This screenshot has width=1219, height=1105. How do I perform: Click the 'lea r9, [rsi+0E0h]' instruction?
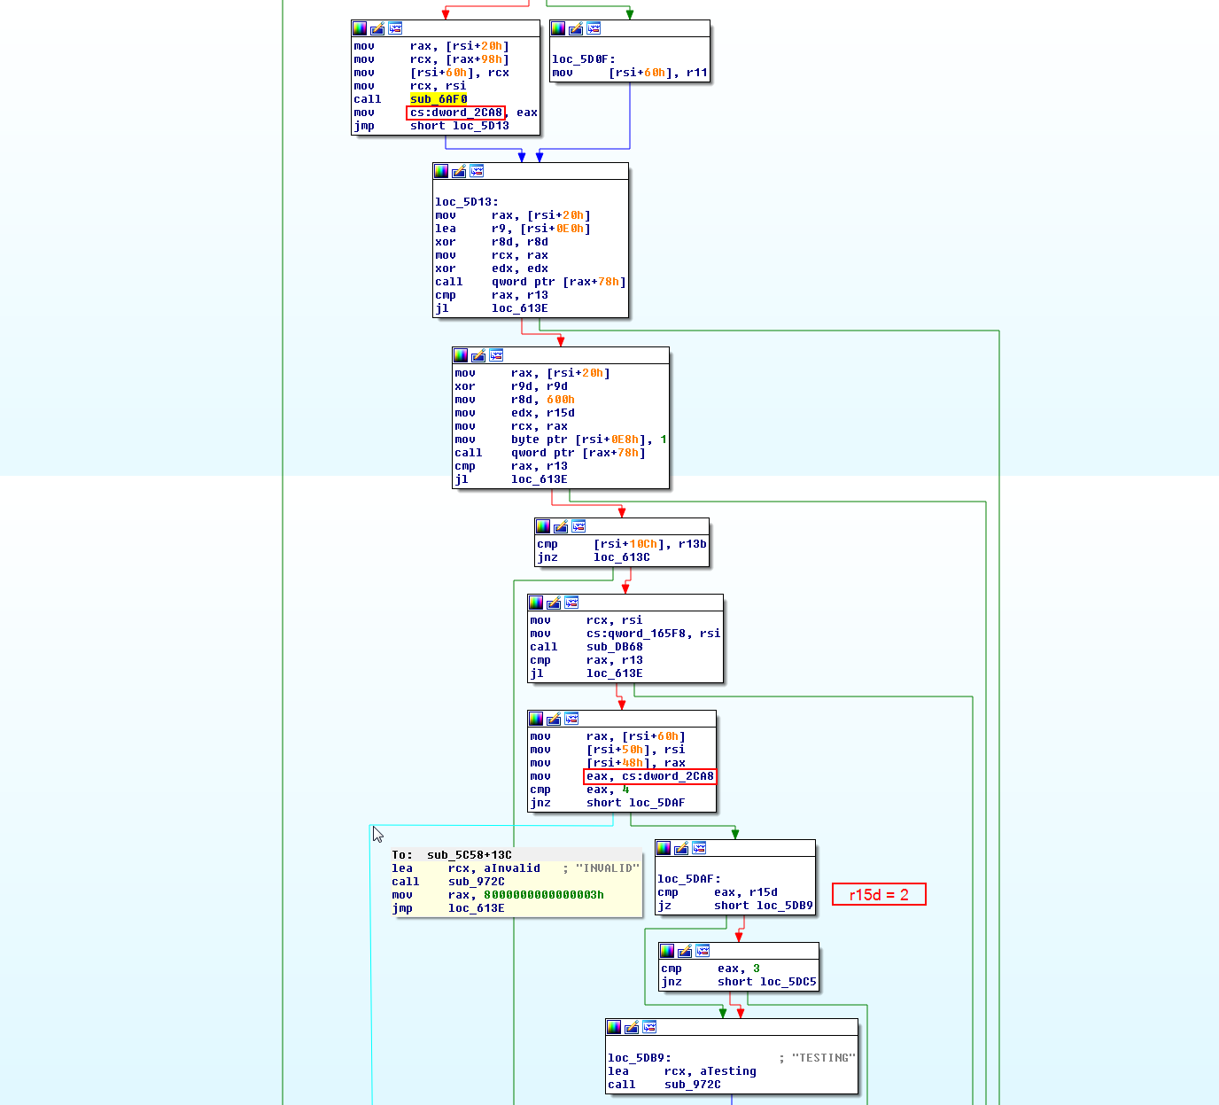tap(513, 229)
